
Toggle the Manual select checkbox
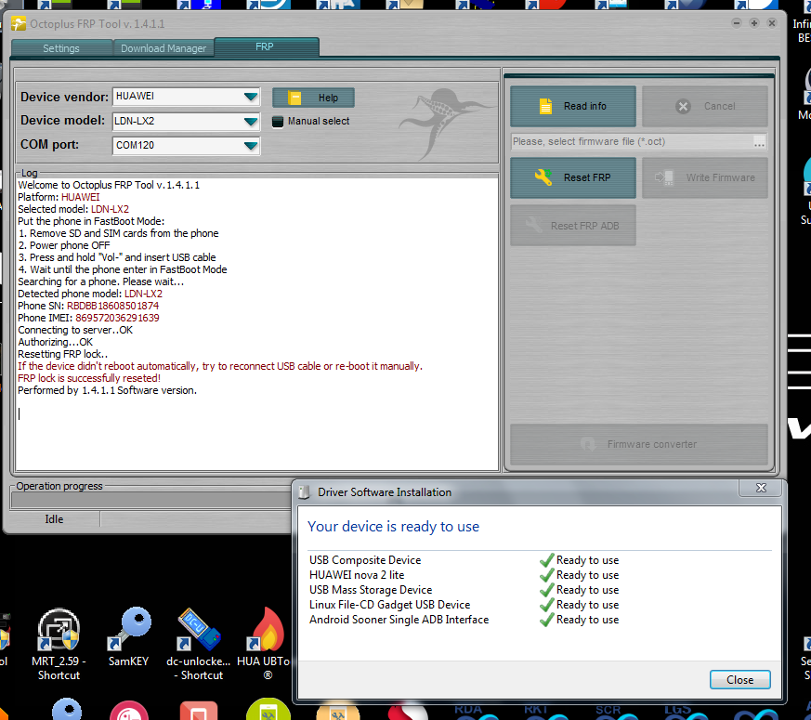(x=278, y=122)
